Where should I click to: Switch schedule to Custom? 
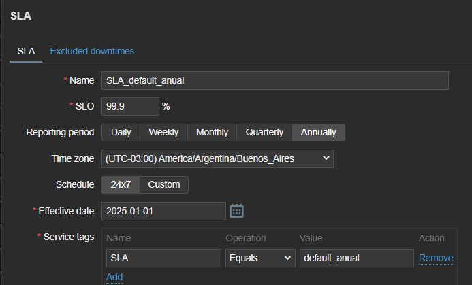164,184
